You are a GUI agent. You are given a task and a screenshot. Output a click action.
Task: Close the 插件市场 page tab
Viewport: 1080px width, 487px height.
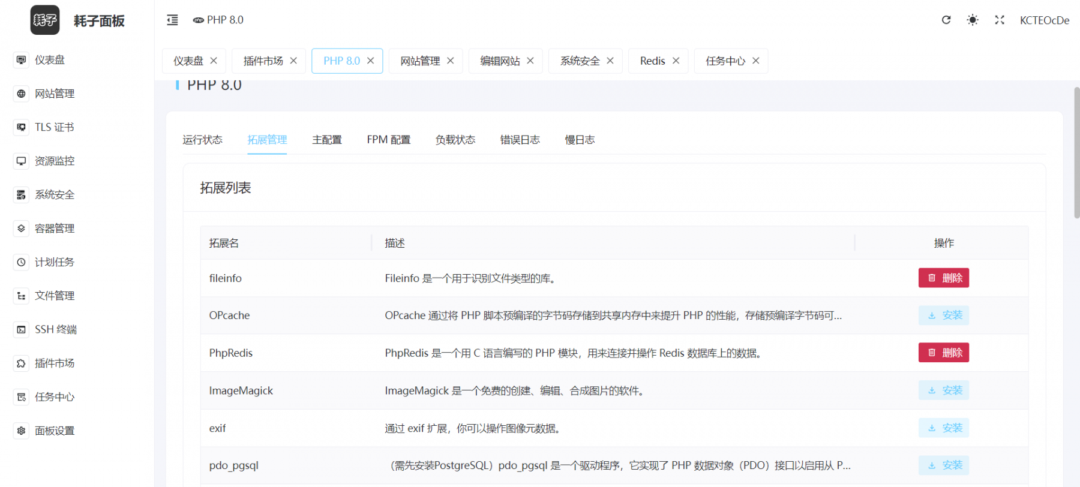click(x=293, y=61)
